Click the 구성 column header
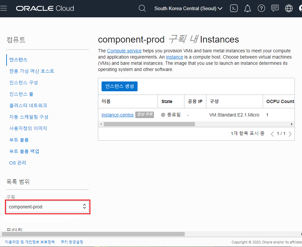The image size is (302, 247). [235, 101]
